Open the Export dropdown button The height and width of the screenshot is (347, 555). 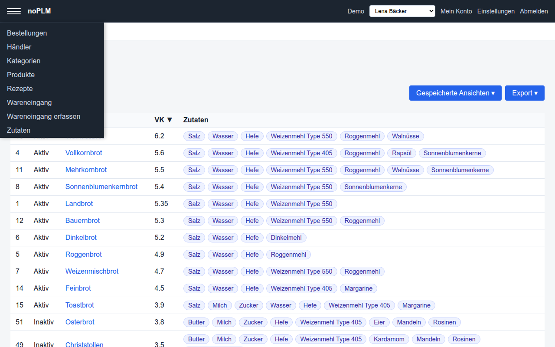(525, 93)
